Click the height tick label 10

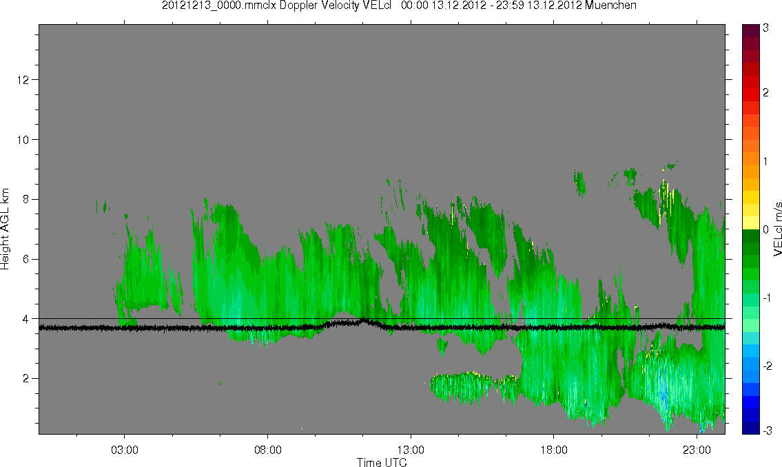tap(23, 140)
